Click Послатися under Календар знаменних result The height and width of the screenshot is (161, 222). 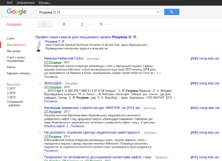(x=77, y=126)
